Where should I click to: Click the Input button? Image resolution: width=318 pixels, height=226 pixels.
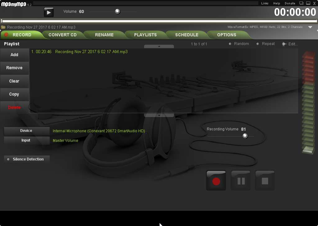tap(27, 140)
